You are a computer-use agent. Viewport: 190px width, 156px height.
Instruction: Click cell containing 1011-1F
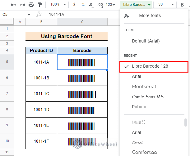coord(41,141)
